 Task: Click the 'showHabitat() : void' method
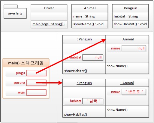130,24
